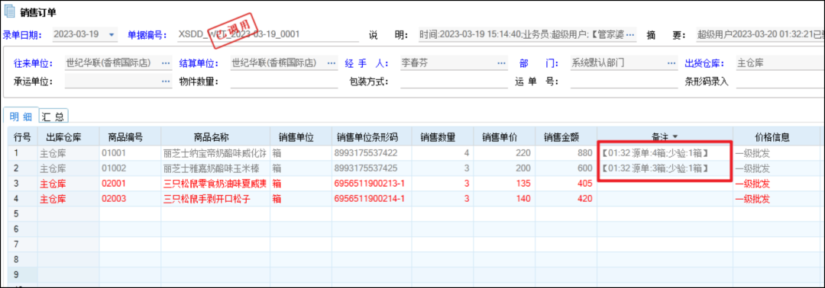
Task: Open 结算单位 lookup ellipsis button
Action: click(x=332, y=63)
